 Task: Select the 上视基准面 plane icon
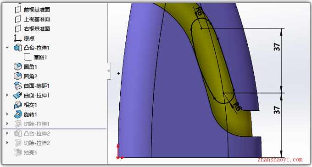[18, 19]
